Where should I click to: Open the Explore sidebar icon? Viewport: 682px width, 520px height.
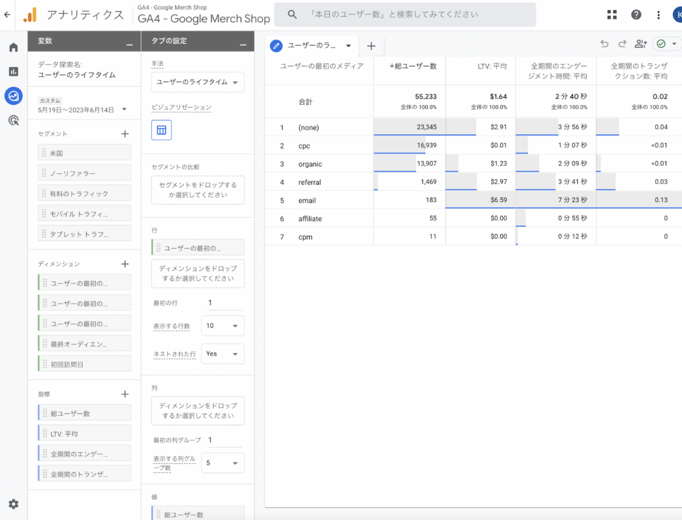(14, 96)
